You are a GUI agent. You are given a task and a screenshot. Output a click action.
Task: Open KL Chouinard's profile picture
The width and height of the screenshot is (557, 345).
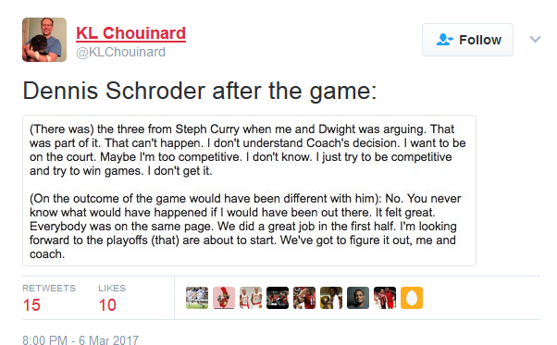pos(44,40)
